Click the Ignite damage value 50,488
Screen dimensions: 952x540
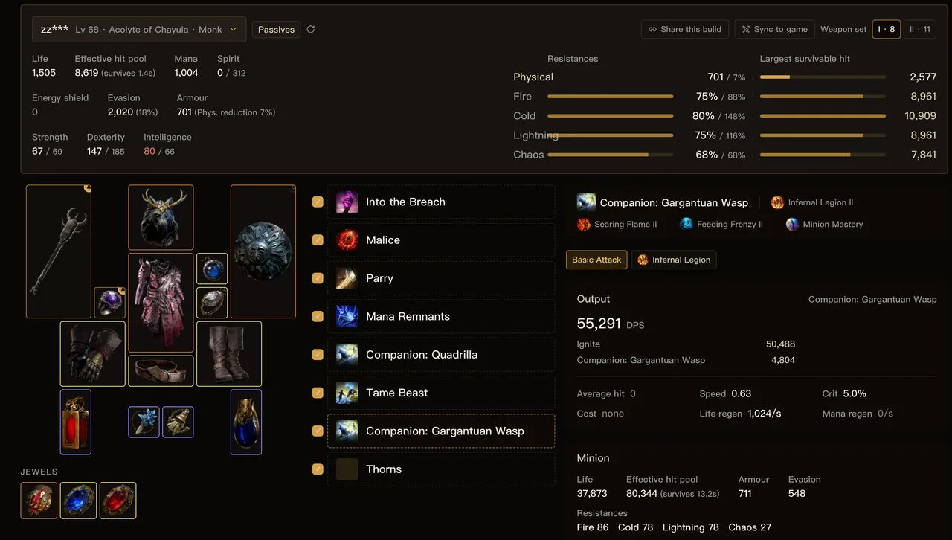[780, 344]
